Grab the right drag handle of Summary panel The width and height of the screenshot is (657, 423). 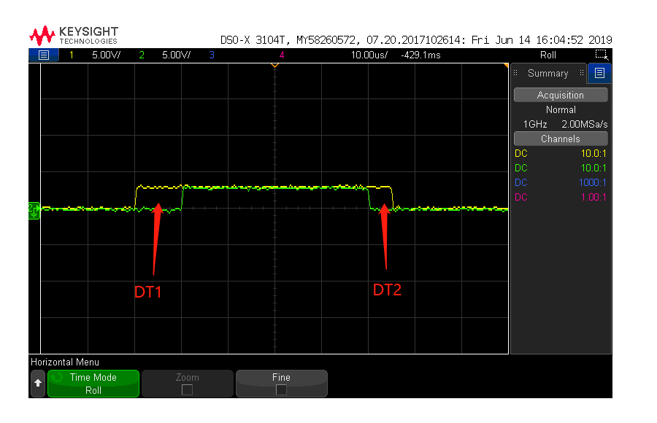[x=582, y=73]
